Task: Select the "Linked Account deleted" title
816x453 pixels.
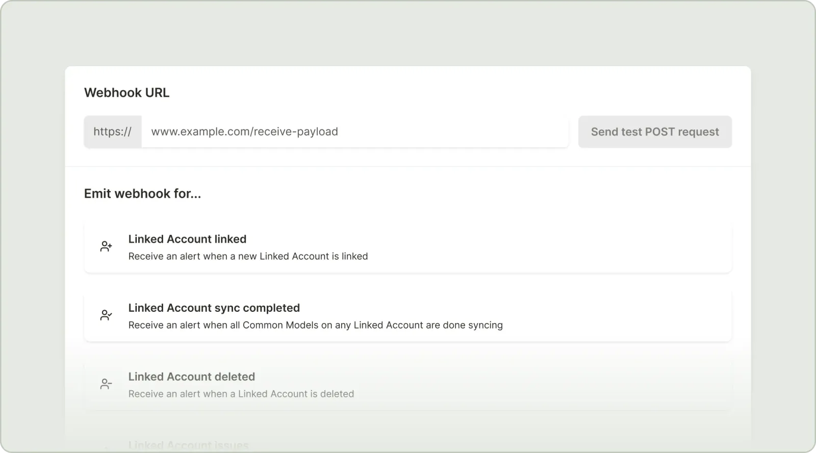Action: pyautogui.click(x=191, y=377)
